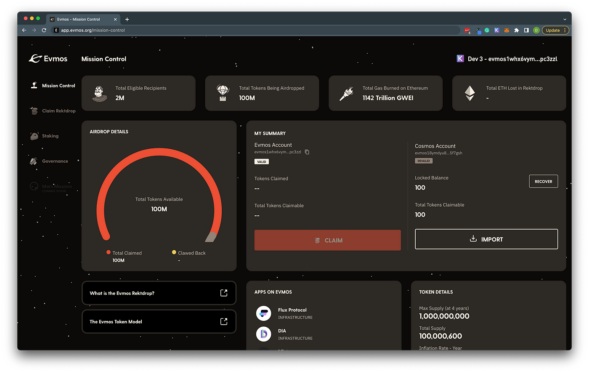This screenshot has width=589, height=373.
Task: Click the IMPORT download icon
Action: pos(473,239)
